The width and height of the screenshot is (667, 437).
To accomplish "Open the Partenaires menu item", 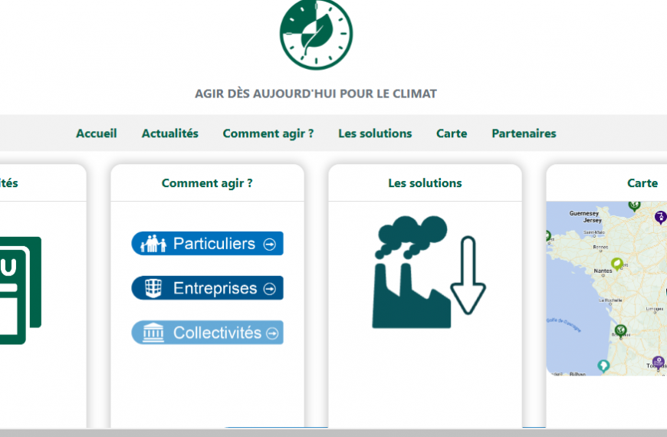I will click(x=524, y=133).
